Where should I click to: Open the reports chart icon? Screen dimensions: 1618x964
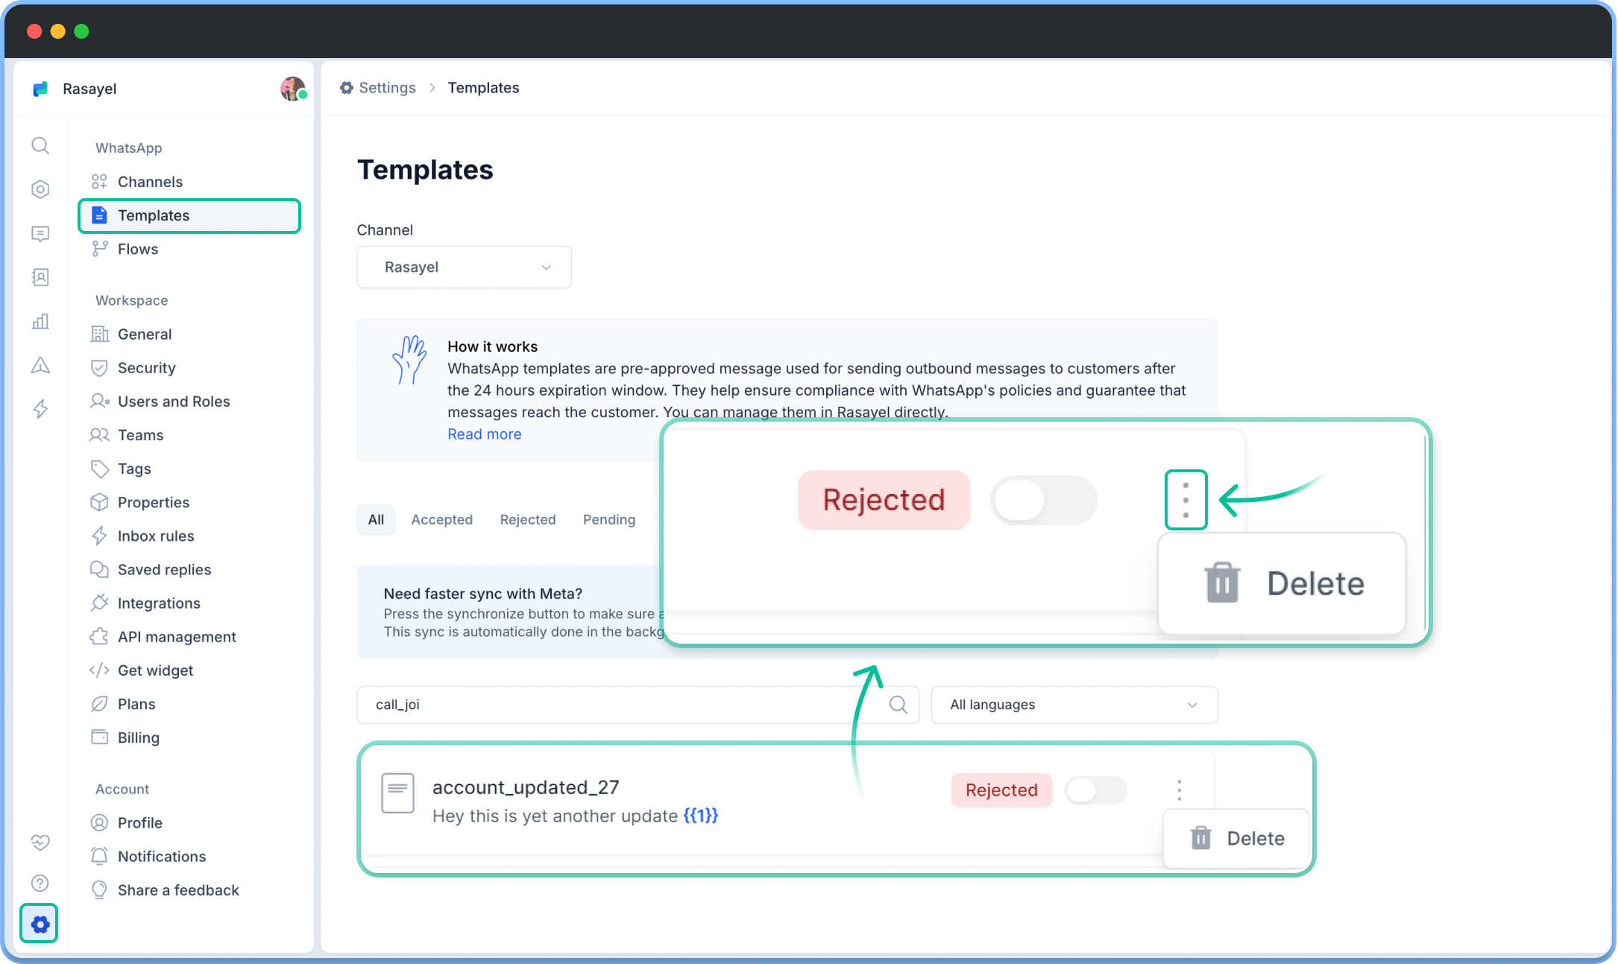[x=40, y=321]
